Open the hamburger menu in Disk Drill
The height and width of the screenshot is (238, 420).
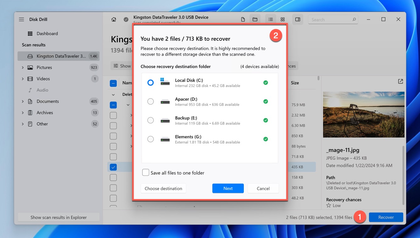click(21, 19)
